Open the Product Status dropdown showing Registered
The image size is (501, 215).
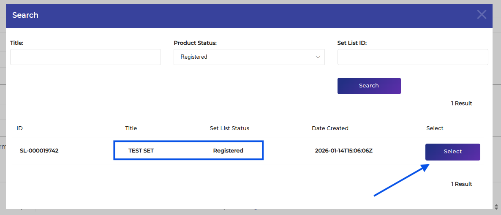tap(248, 57)
